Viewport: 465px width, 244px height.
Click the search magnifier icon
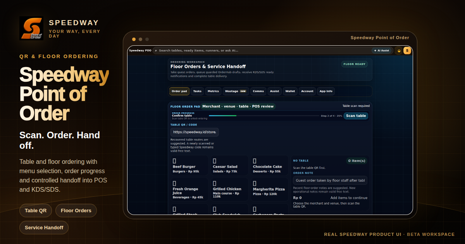[x=156, y=51]
